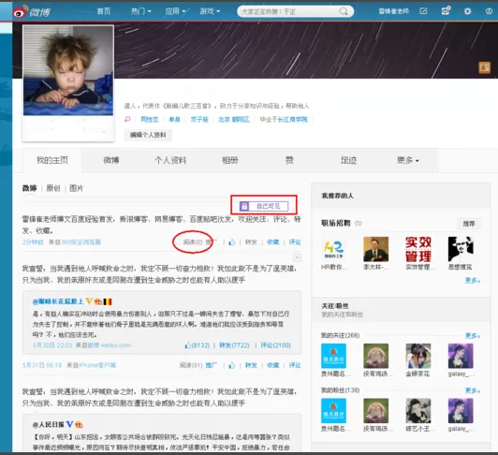Viewport: 498px width, 455px height.
Task: Open the 单身 profile tag link
Action: click(174, 120)
